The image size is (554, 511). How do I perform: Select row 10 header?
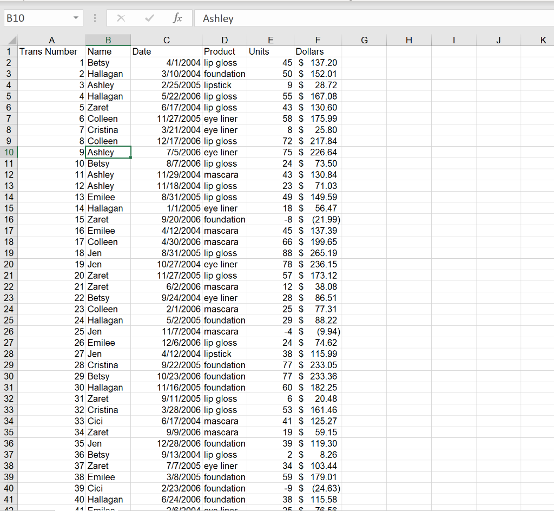pos(8,152)
